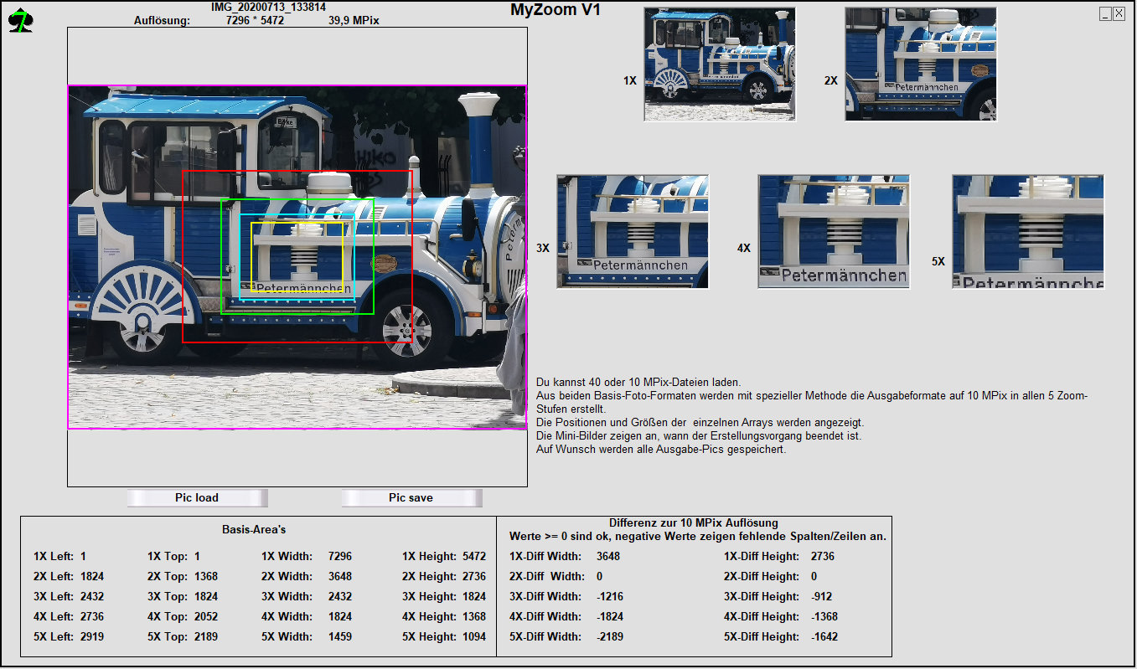Minimize the MyZoom window

click(x=1105, y=13)
